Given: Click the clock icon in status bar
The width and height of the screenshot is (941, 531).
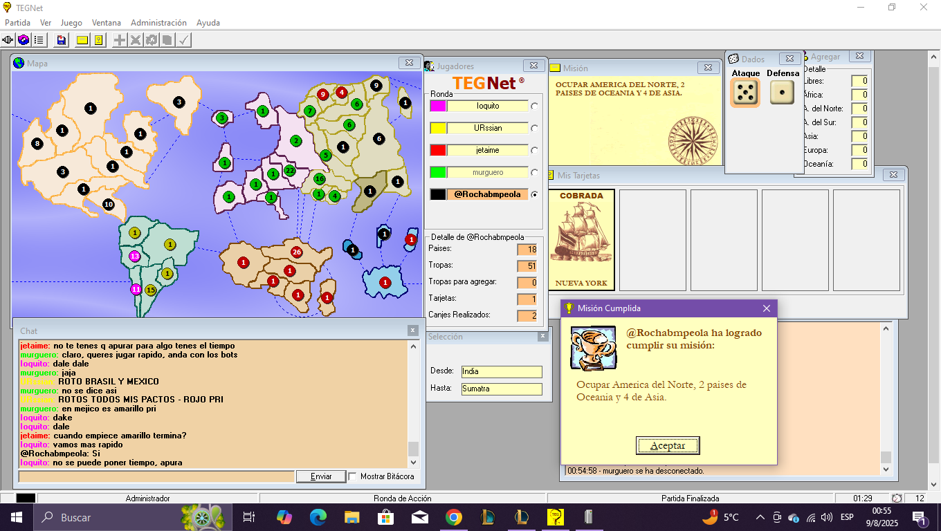Looking at the screenshot, I should click(897, 498).
